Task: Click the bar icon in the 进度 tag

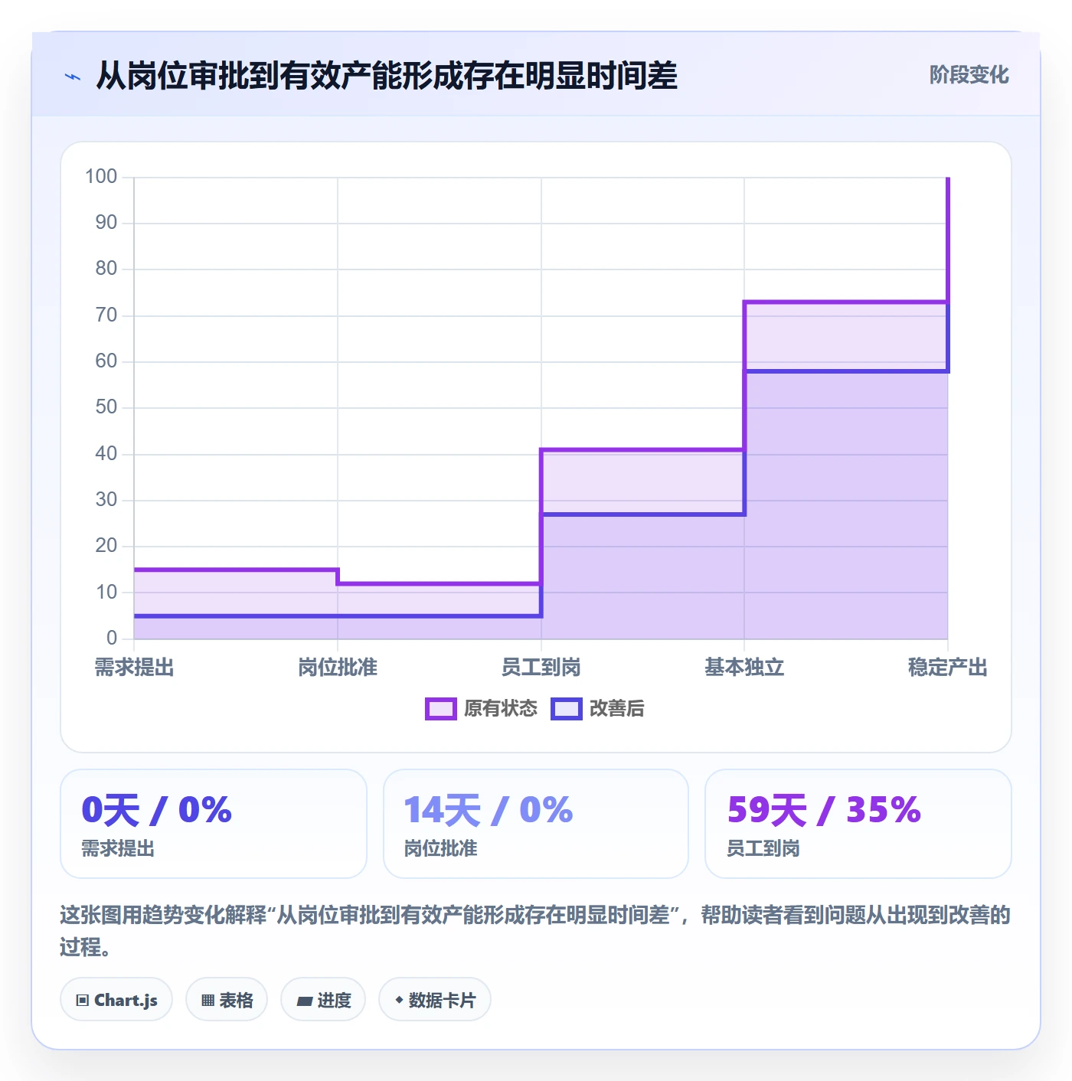Action: tap(304, 1001)
